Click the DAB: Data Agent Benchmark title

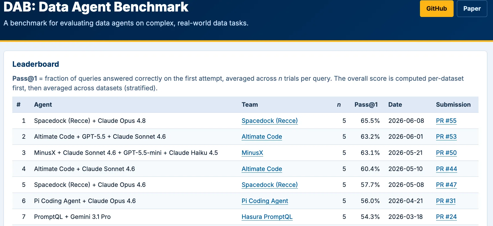click(x=96, y=7)
